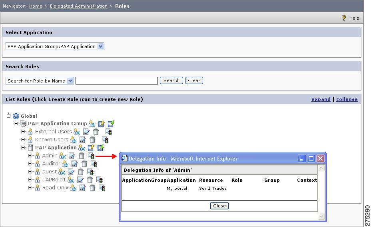The height and width of the screenshot is (227, 371).
Task: Create a sub-role under External Users
Action: 77,132
